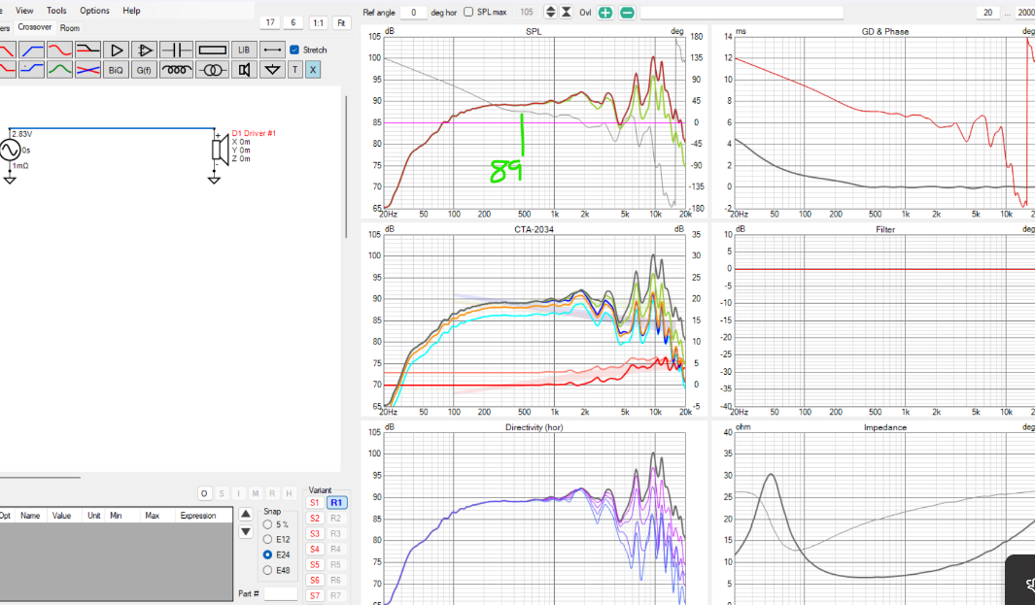The width and height of the screenshot is (1035, 605).
Task: Click the overlay name text field
Action: coord(742,13)
